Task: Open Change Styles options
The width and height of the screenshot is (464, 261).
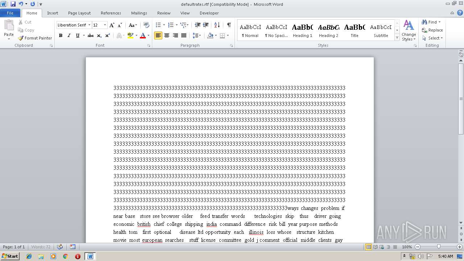Action: 409,30
